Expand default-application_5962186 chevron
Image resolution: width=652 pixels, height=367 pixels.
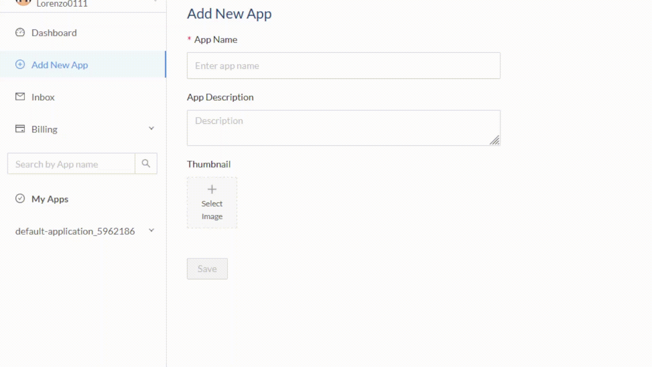coord(151,231)
